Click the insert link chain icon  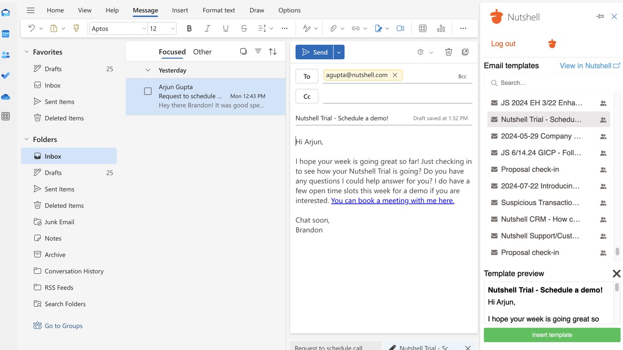pos(356,28)
